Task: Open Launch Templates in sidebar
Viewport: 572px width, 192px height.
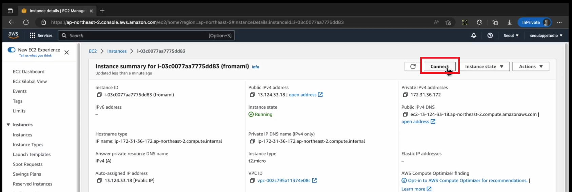Action: click(x=32, y=154)
